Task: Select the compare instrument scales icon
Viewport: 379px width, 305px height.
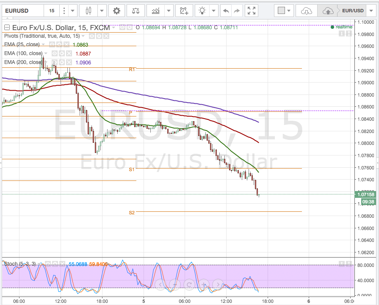Action: (x=136, y=11)
